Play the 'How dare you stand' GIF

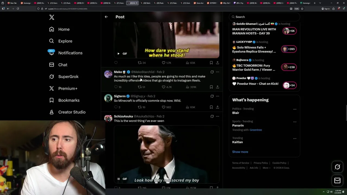click(118, 54)
